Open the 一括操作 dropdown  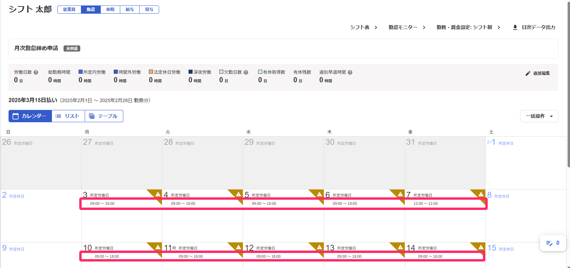[539, 116]
